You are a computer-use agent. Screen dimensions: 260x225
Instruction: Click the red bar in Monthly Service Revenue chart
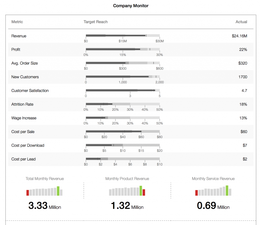pyautogui.click(x=197, y=193)
